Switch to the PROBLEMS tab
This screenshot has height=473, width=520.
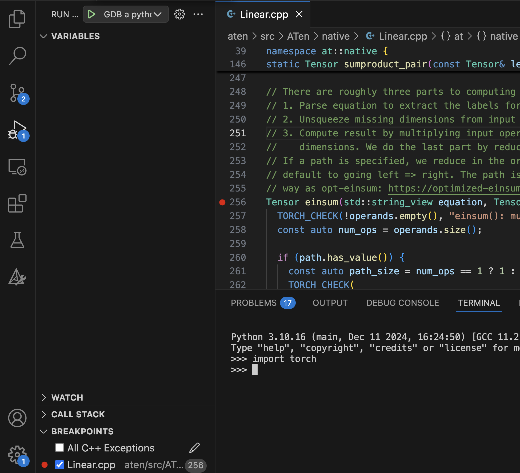254,303
